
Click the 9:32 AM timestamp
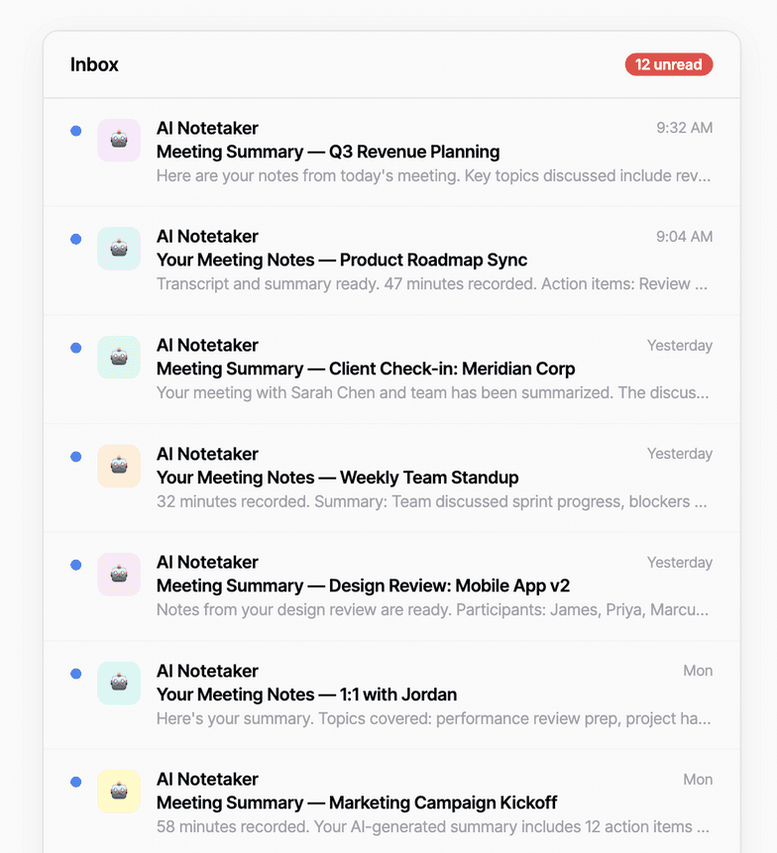[685, 128]
